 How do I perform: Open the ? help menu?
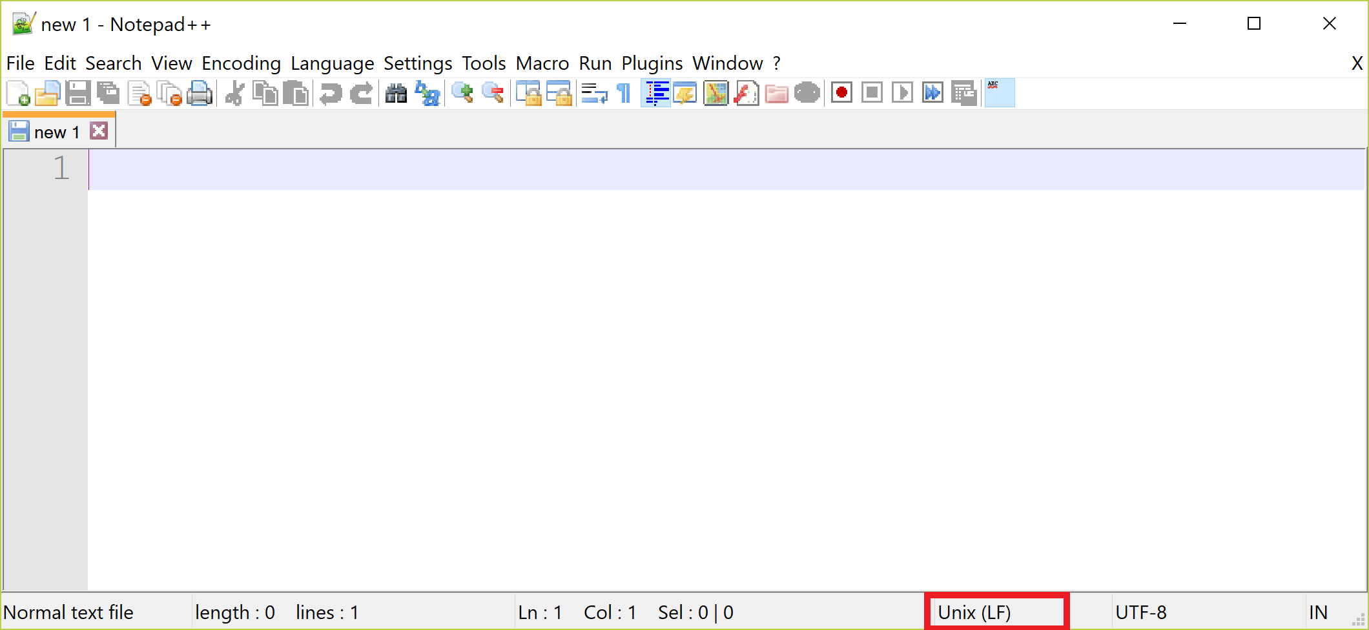(x=777, y=63)
